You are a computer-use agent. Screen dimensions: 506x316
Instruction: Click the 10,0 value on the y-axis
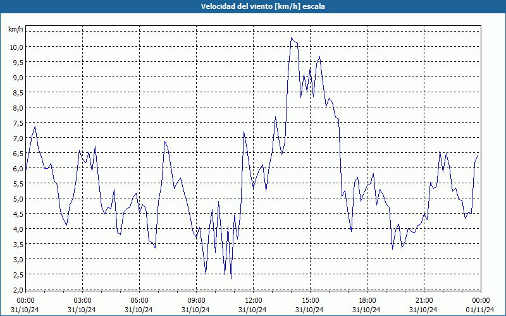coord(16,47)
